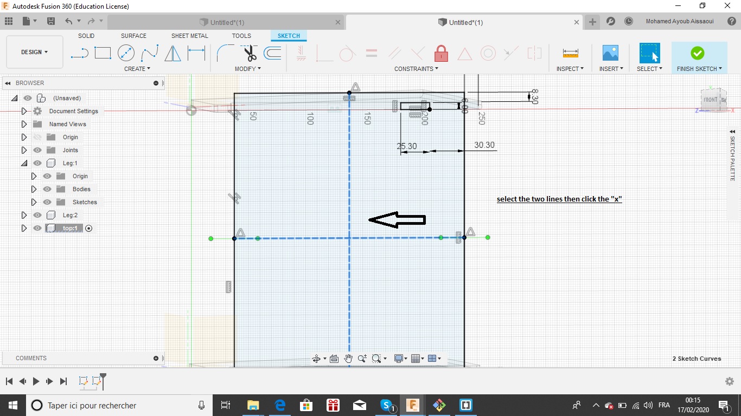Switch to the SURFACE tab
This screenshot has width=741, height=416.
point(133,36)
